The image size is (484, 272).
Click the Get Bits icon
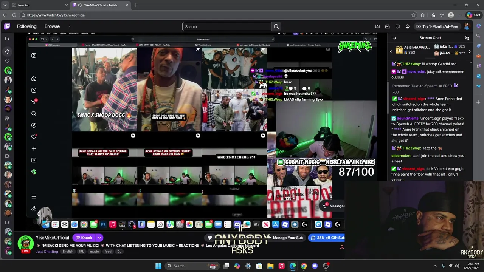coord(407,26)
